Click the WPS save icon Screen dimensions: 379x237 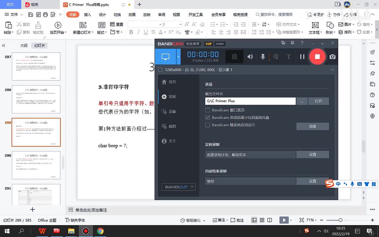(31, 14)
